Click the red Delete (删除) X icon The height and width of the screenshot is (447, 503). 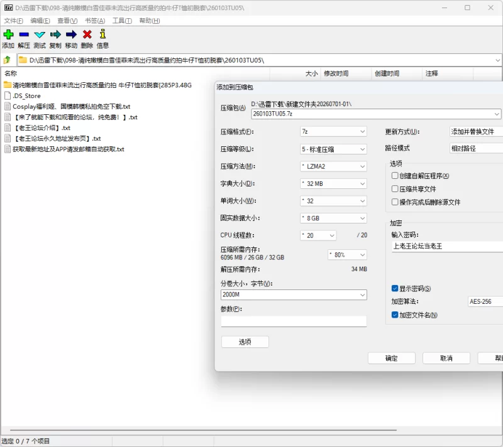click(x=87, y=35)
